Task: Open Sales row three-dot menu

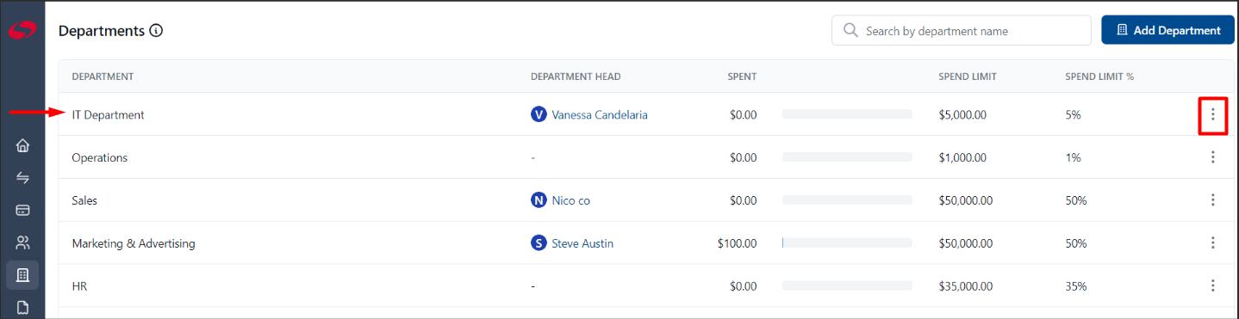Action: (1212, 200)
